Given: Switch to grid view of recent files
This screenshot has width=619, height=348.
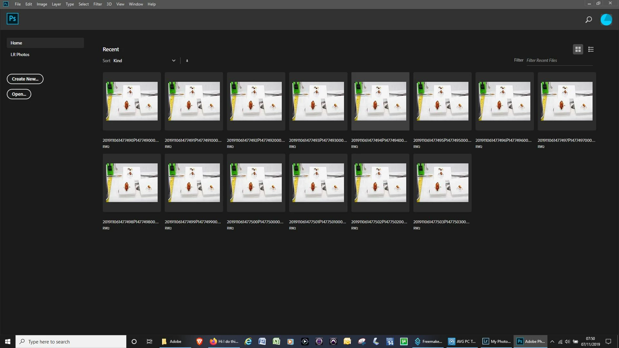Looking at the screenshot, I should coord(578,49).
